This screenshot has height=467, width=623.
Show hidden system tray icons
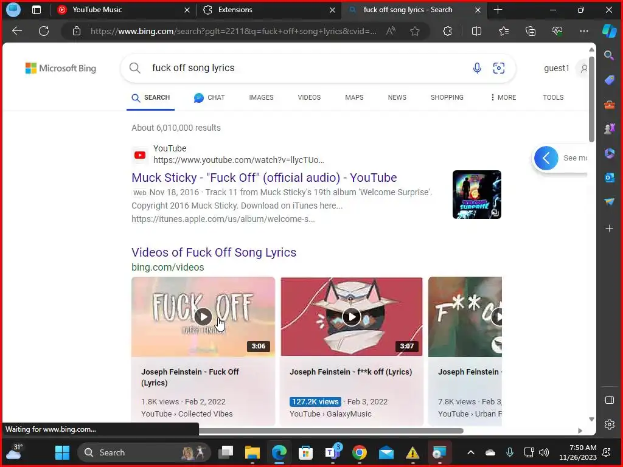point(471,452)
